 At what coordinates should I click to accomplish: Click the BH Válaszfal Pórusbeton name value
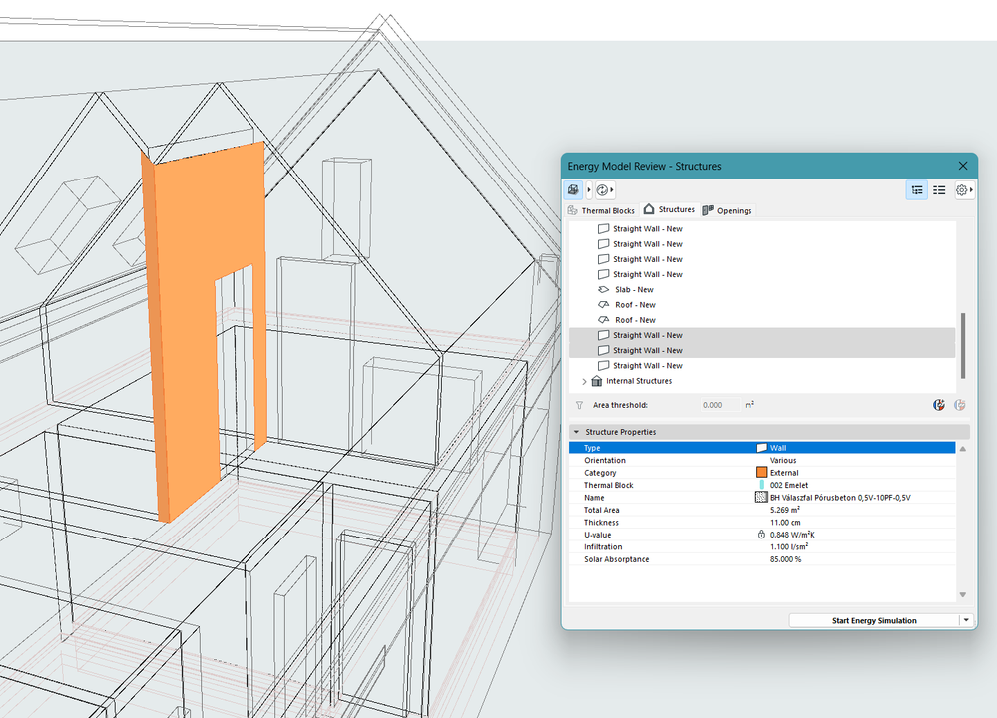point(840,498)
